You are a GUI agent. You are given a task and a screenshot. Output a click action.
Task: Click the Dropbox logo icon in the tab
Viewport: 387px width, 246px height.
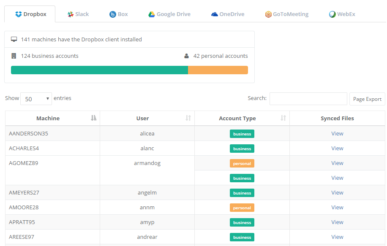click(18, 14)
